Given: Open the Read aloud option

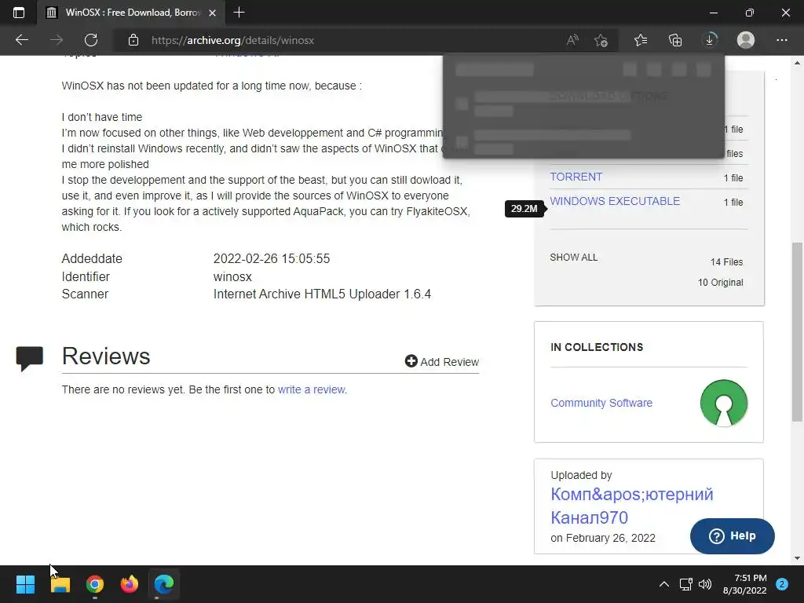Looking at the screenshot, I should 572,40.
